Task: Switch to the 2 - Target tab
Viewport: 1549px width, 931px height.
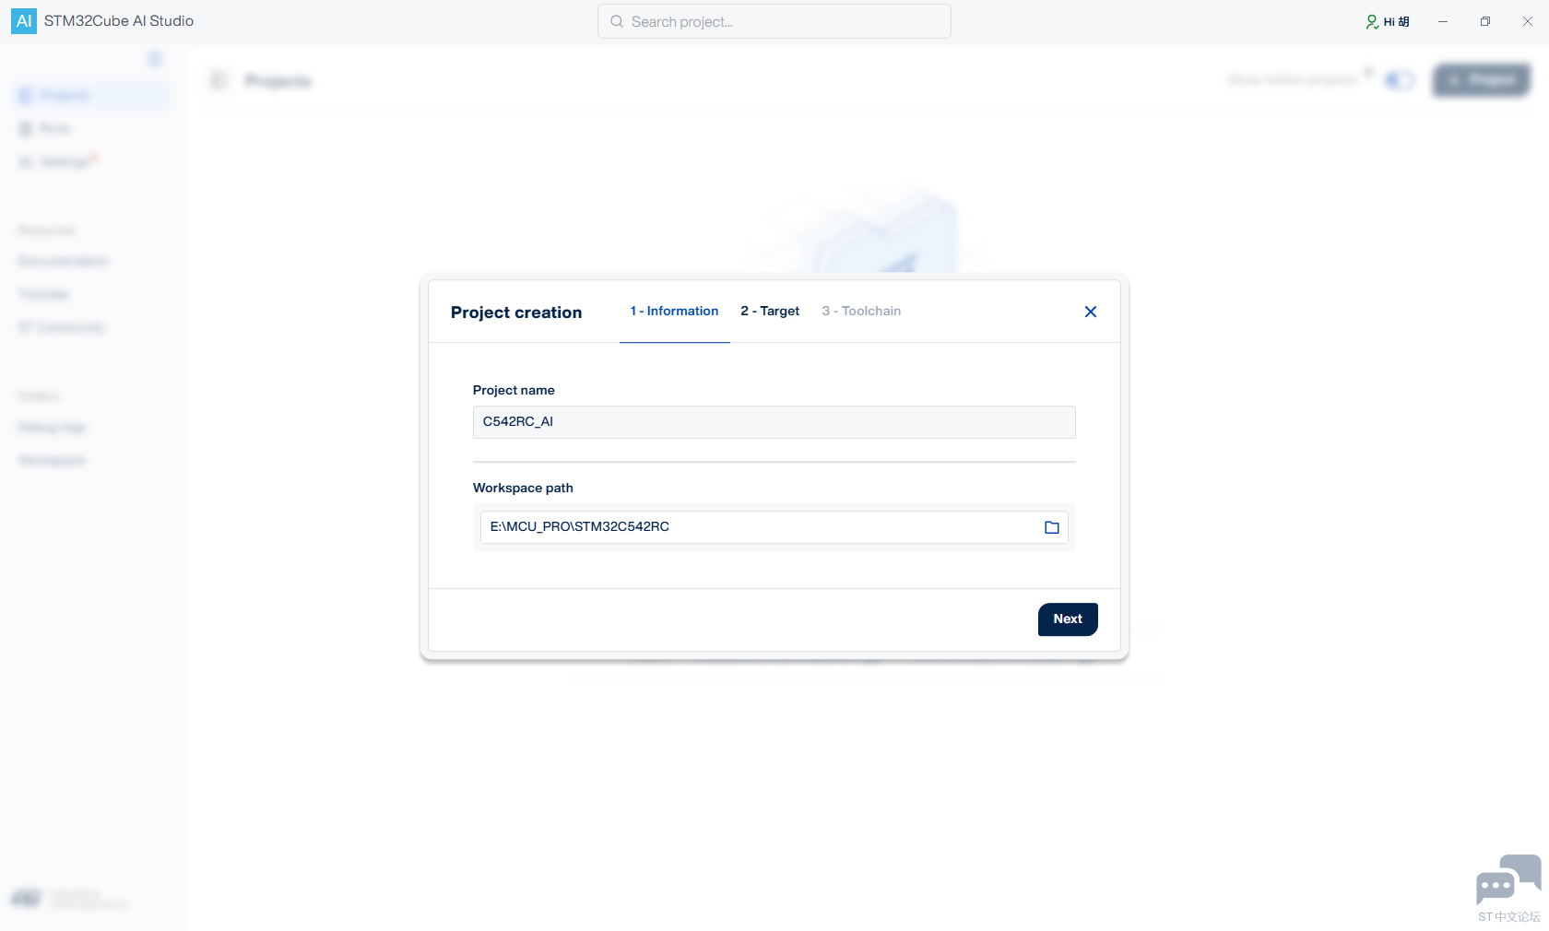Action: pyautogui.click(x=770, y=312)
